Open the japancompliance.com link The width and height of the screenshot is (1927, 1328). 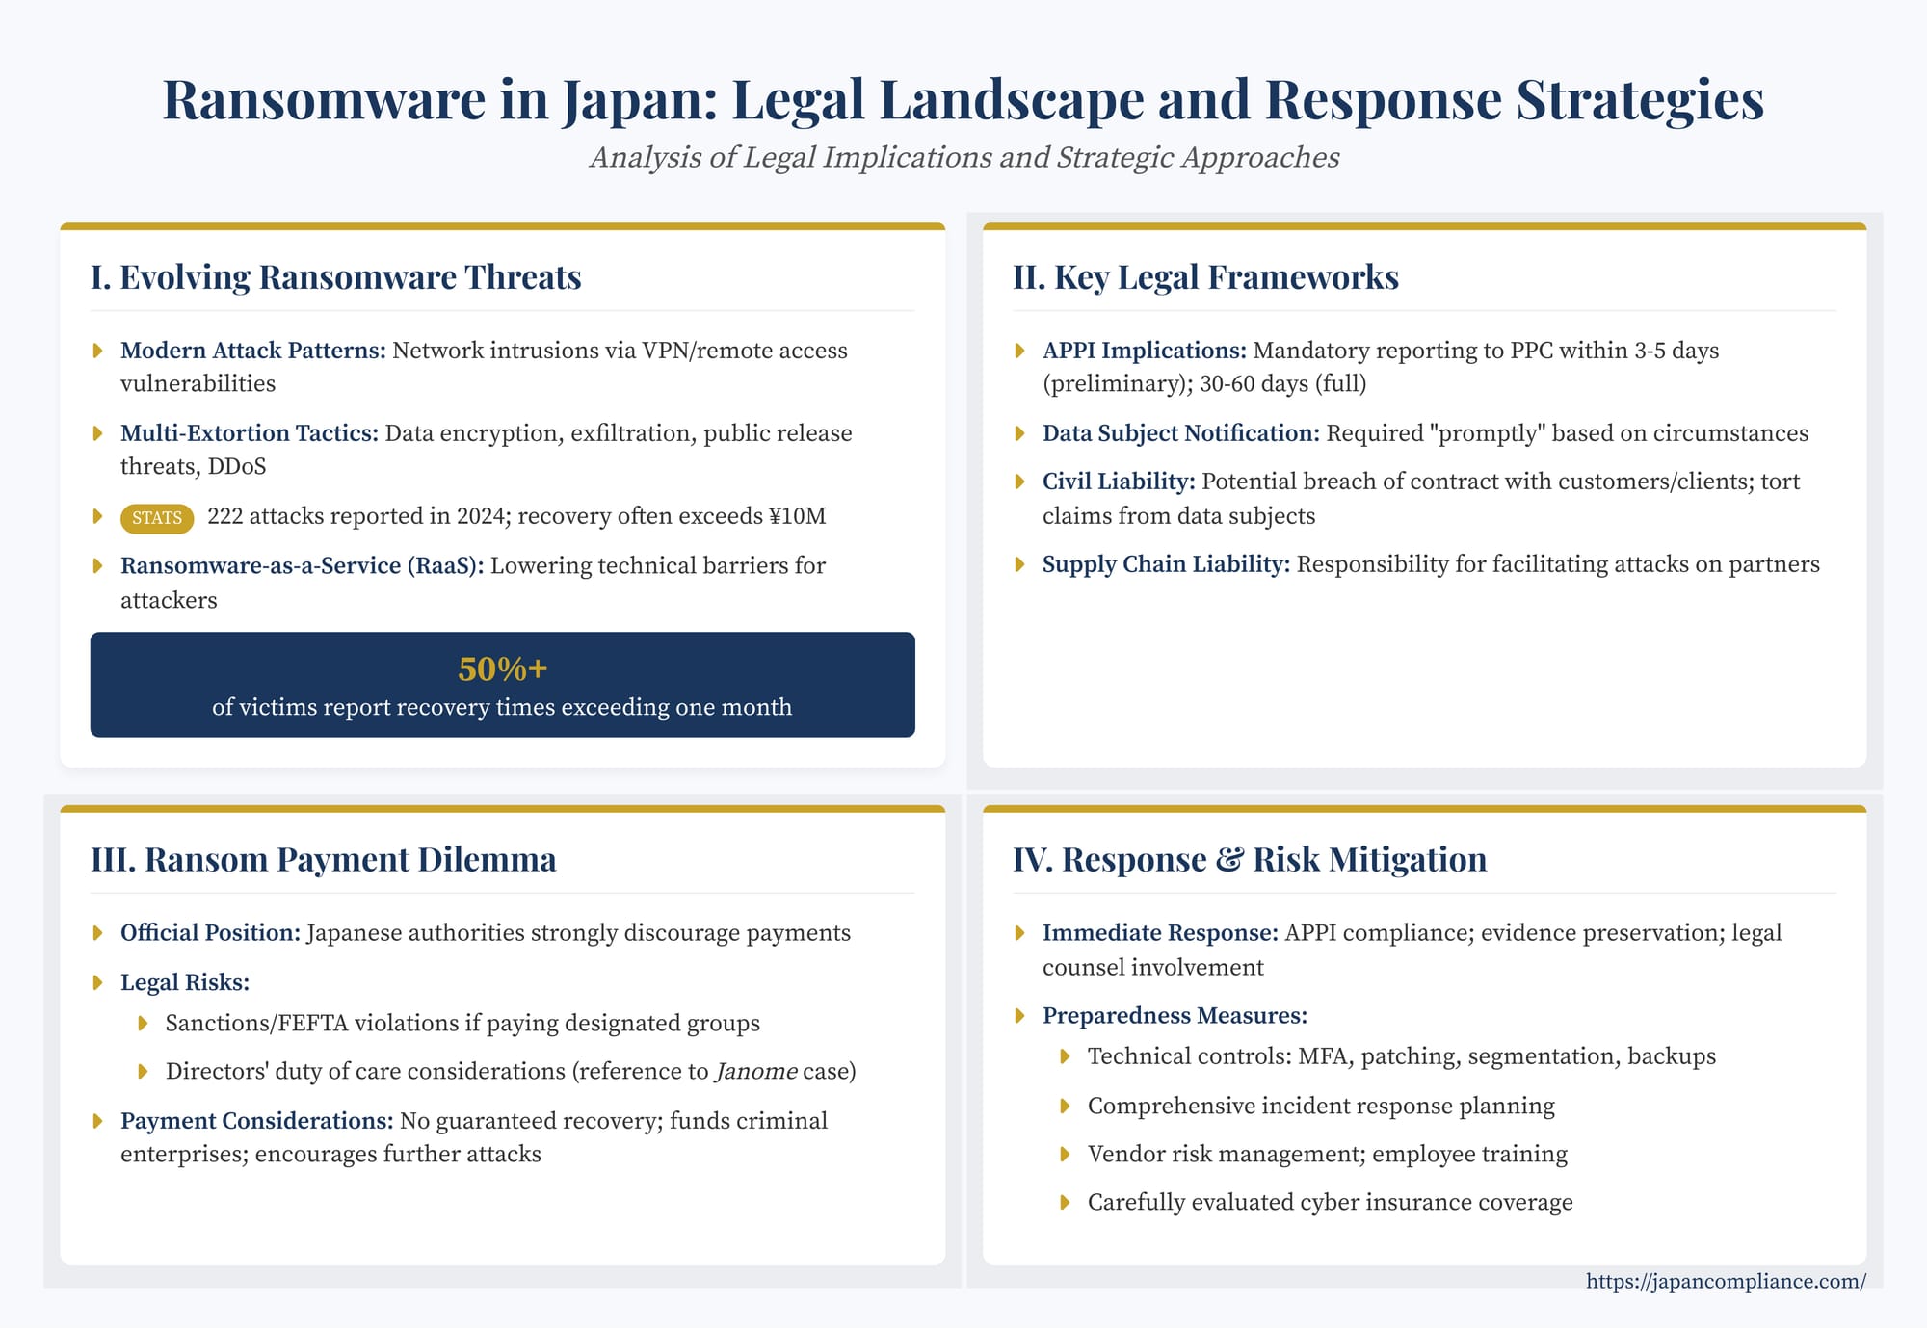pyautogui.click(x=1726, y=1281)
